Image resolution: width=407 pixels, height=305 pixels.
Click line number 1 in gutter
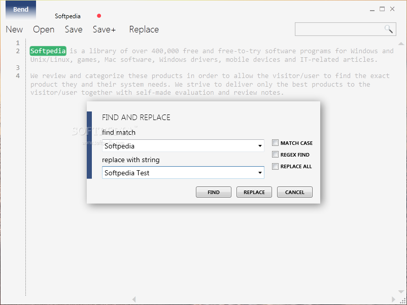click(18, 43)
